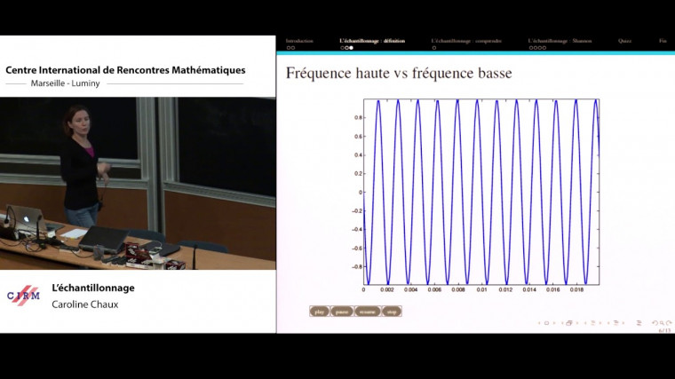
Task: Go to L'échantillonnage : comprendre section
Action: tap(466, 41)
